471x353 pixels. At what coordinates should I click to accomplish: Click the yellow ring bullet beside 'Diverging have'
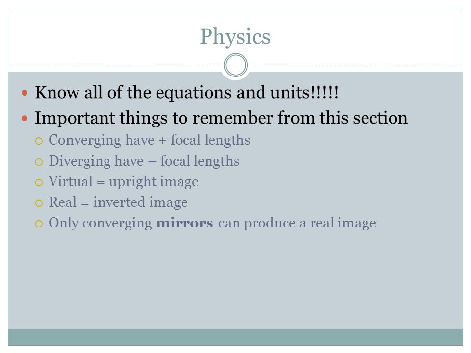[x=39, y=162]
